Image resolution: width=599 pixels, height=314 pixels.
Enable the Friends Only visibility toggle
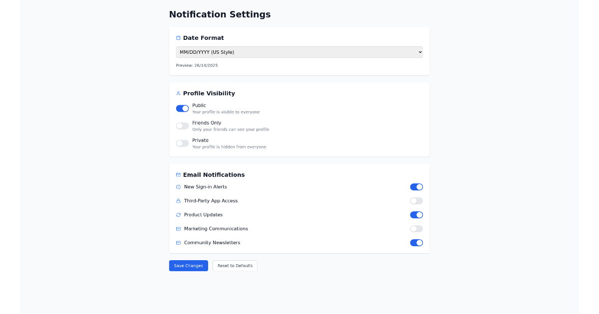pos(182,126)
